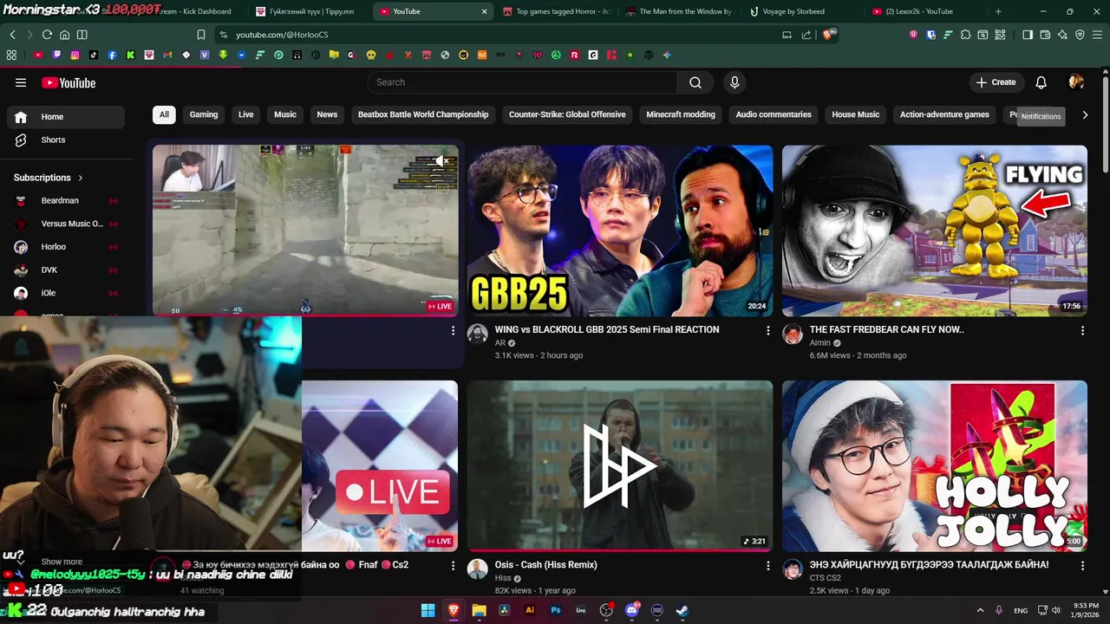The image size is (1110, 624).
Task: Open the browser main menu
Action: [x=1097, y=35]
